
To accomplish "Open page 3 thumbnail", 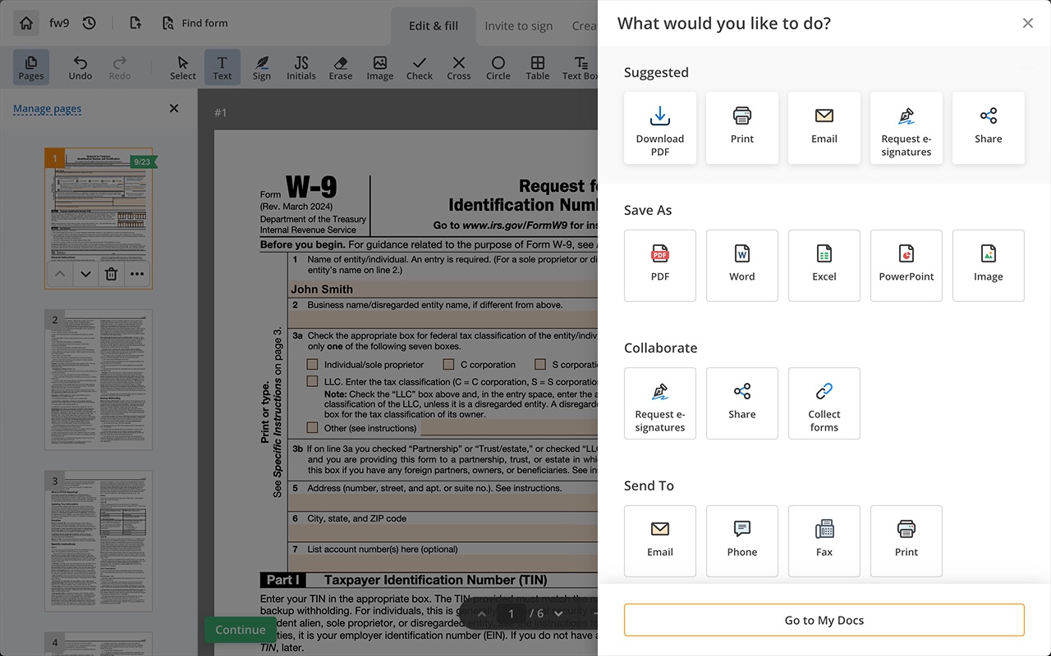I will pos(99,540).
